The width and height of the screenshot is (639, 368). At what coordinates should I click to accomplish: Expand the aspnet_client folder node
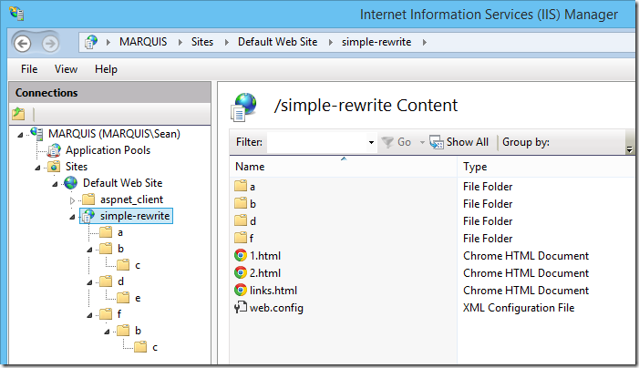coord(73,199)
